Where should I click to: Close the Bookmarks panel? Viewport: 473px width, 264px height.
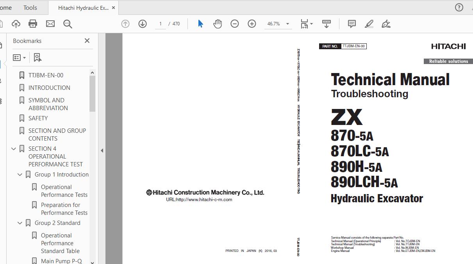click(x=87, y=41)
